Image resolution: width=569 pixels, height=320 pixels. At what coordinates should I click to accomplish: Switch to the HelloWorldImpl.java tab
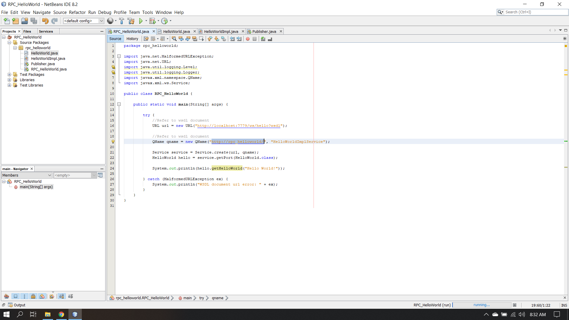tap(221, 32)
